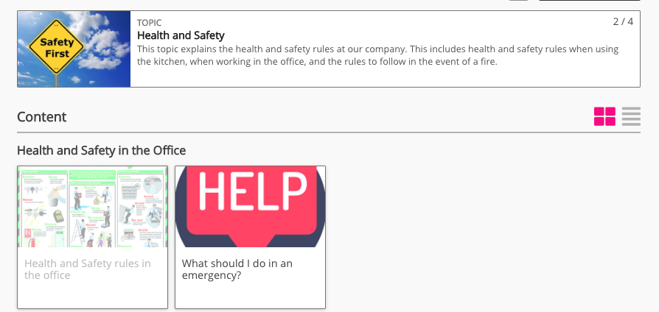Image resolution: width=659 pixels, height=312 pixels.
Task: Open the Health and Safety topic title
Action: tap(181, 35)
